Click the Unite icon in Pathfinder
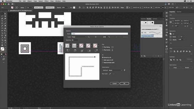The height and width of the screenshot is (109, 194). click(171, 60)
